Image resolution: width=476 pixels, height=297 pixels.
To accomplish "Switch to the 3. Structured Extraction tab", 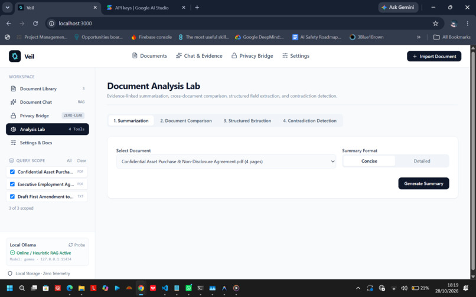I will click(x=247, y=121).
